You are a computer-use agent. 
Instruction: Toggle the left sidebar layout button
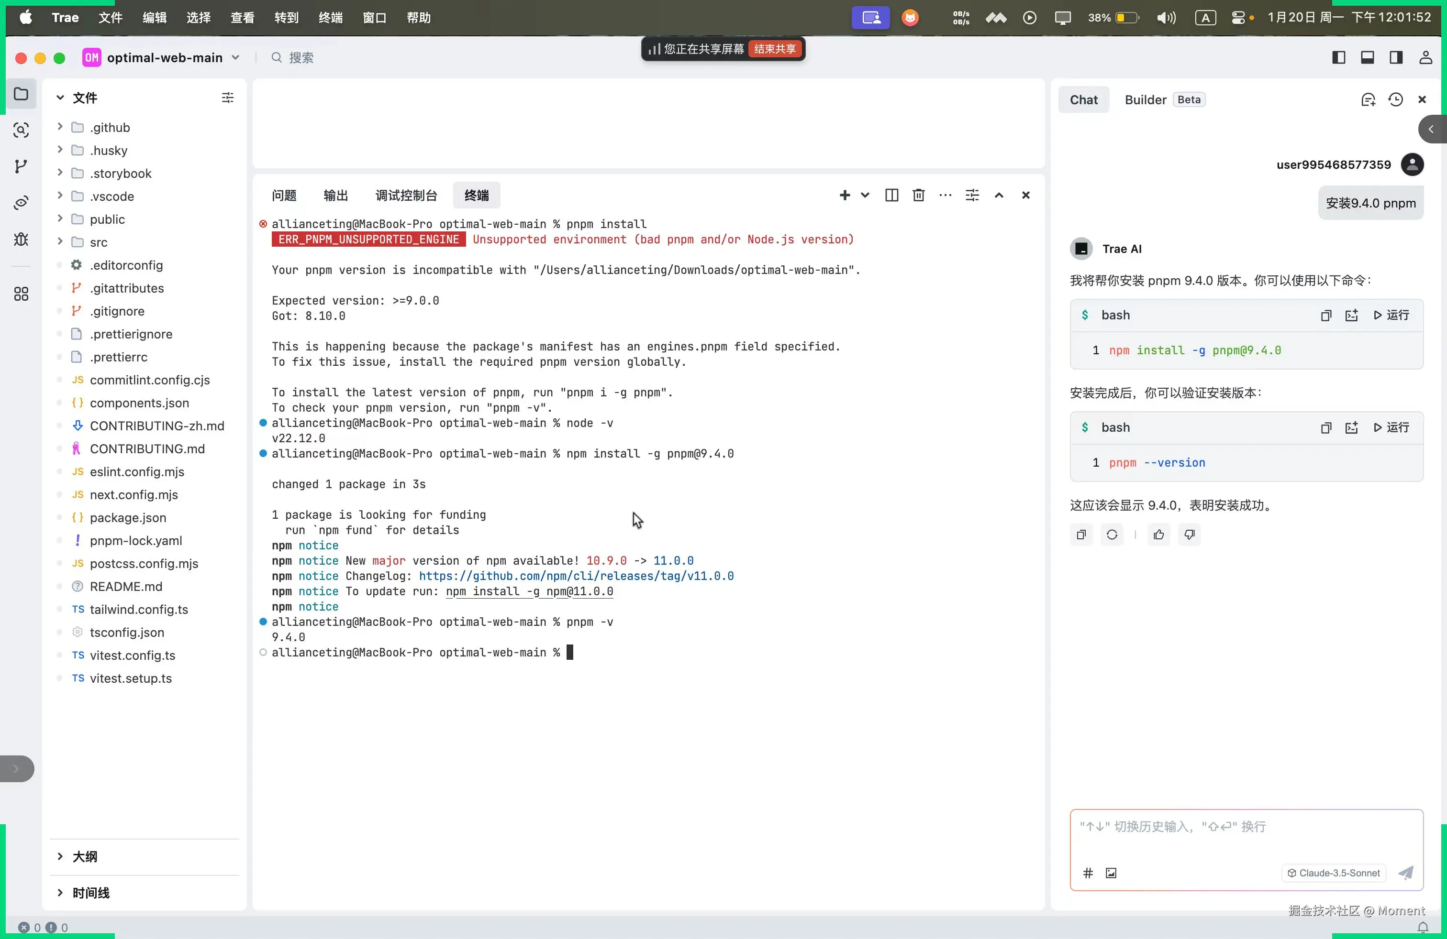point(1339,58)
